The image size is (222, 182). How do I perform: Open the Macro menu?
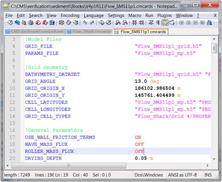pyautogui.click(x=135, y=15)
